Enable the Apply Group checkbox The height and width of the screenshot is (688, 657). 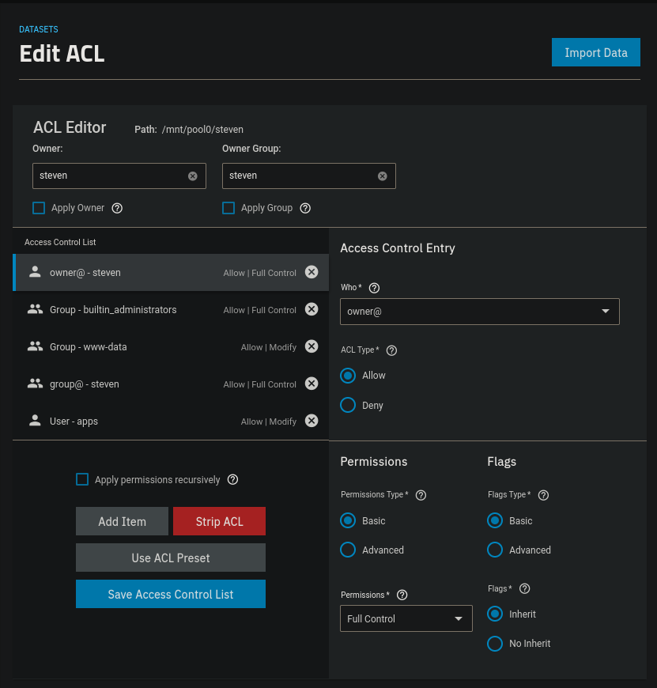pyautogui.click(x=228, y=208)
